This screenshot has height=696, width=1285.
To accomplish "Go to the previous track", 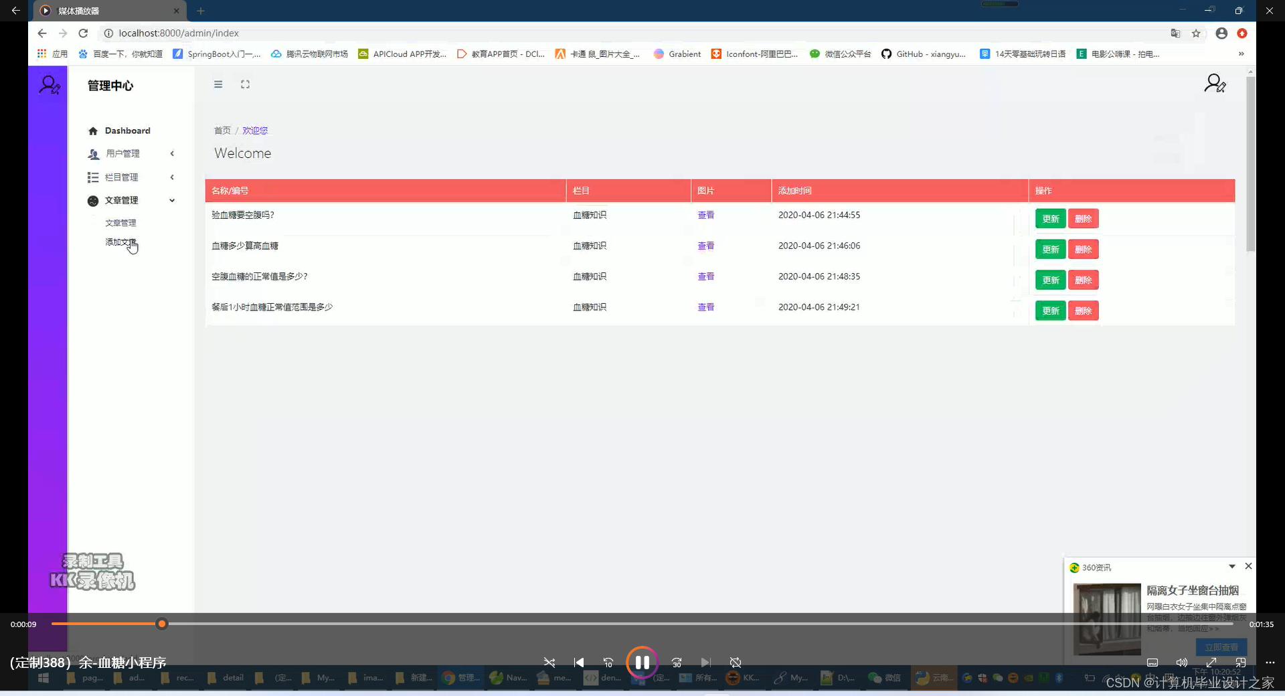I will (579, 663).
